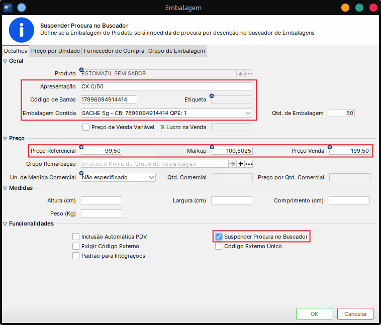Add a new Grupo Remarcação with plus icon
Screen dimensions: 381x325
point(240,164)
